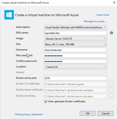Click the Docker server key path field
This screenshot has width=117, height=119.
point(76,96)
